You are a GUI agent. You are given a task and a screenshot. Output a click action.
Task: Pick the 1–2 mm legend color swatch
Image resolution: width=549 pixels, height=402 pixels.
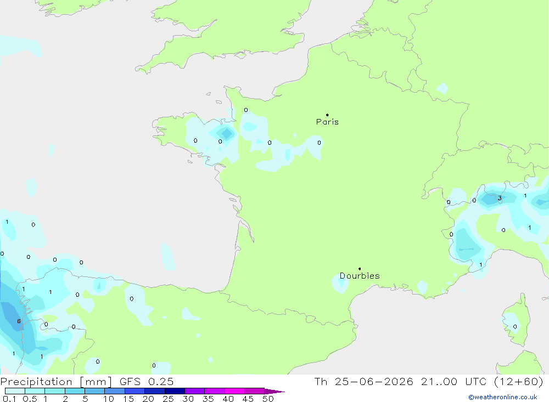55,391
